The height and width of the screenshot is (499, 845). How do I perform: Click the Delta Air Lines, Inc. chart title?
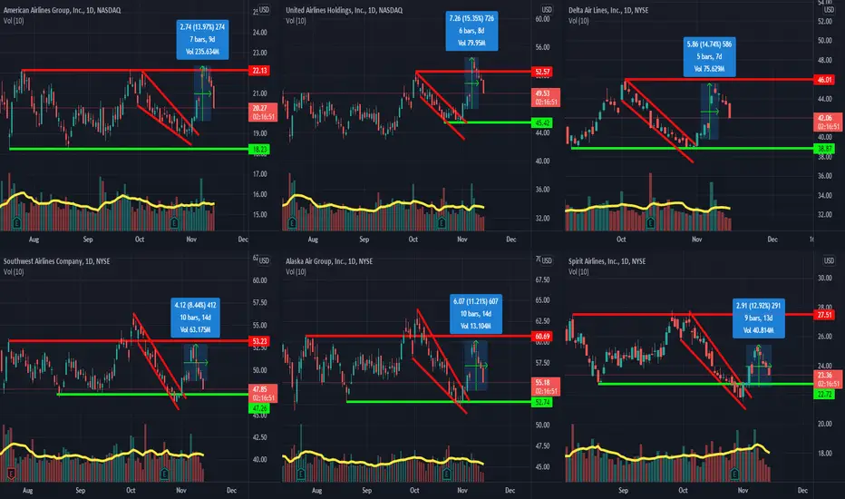tap(608, 10)
